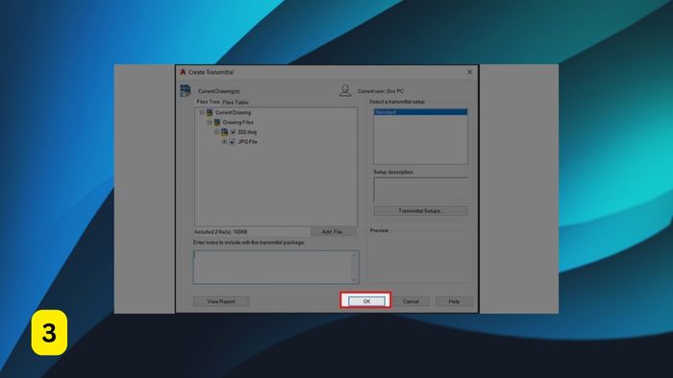Uncheck the 222.dwg file checkbox
This screenshot has height=378, width=673.
[x=233, y=132]
